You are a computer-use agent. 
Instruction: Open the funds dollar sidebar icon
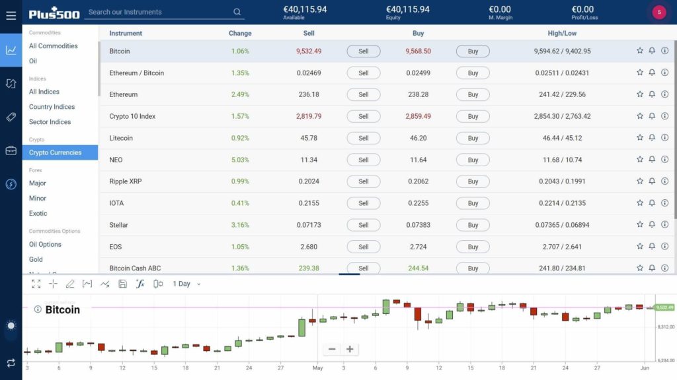11,184
